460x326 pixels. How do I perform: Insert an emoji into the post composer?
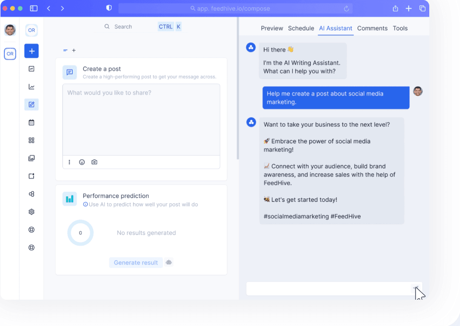81,162
